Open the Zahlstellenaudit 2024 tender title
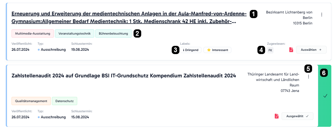 124,76
